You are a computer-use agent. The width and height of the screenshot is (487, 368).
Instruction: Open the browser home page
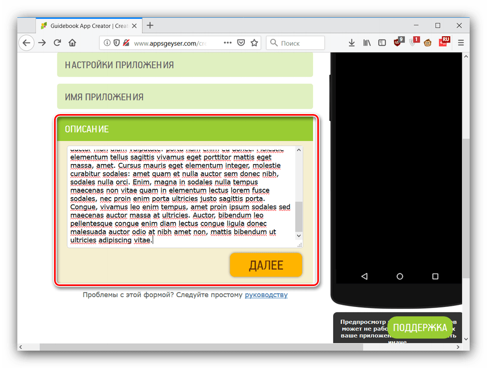coord(72,43)
